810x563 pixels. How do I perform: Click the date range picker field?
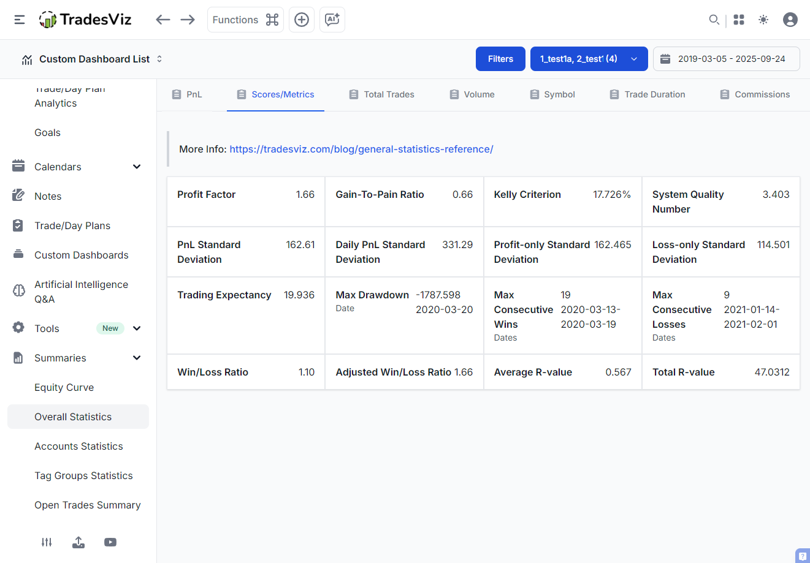(726, 59)
